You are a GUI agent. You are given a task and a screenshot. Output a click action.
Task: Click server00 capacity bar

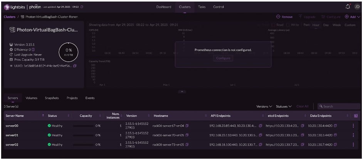pyautogui.click(x=83, y=126)
